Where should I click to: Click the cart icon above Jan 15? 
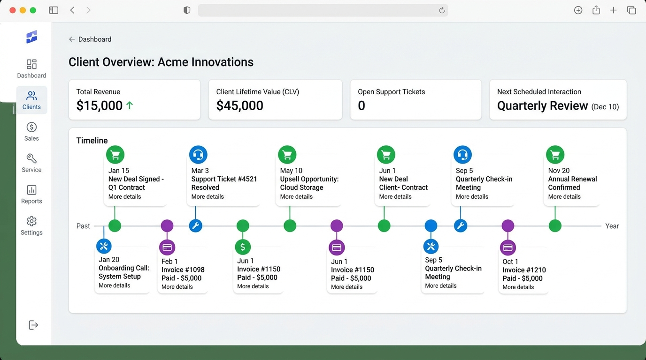coord(115,155)
